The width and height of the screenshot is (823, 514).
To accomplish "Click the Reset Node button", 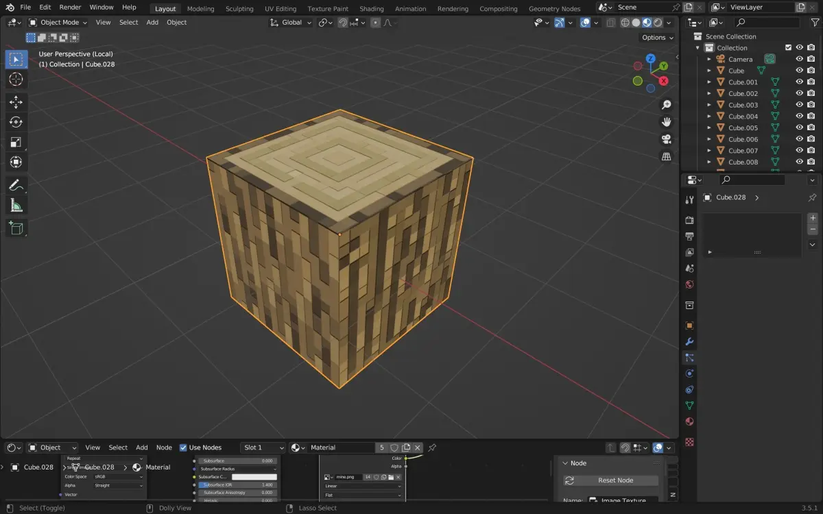I will tap(610, 480).
